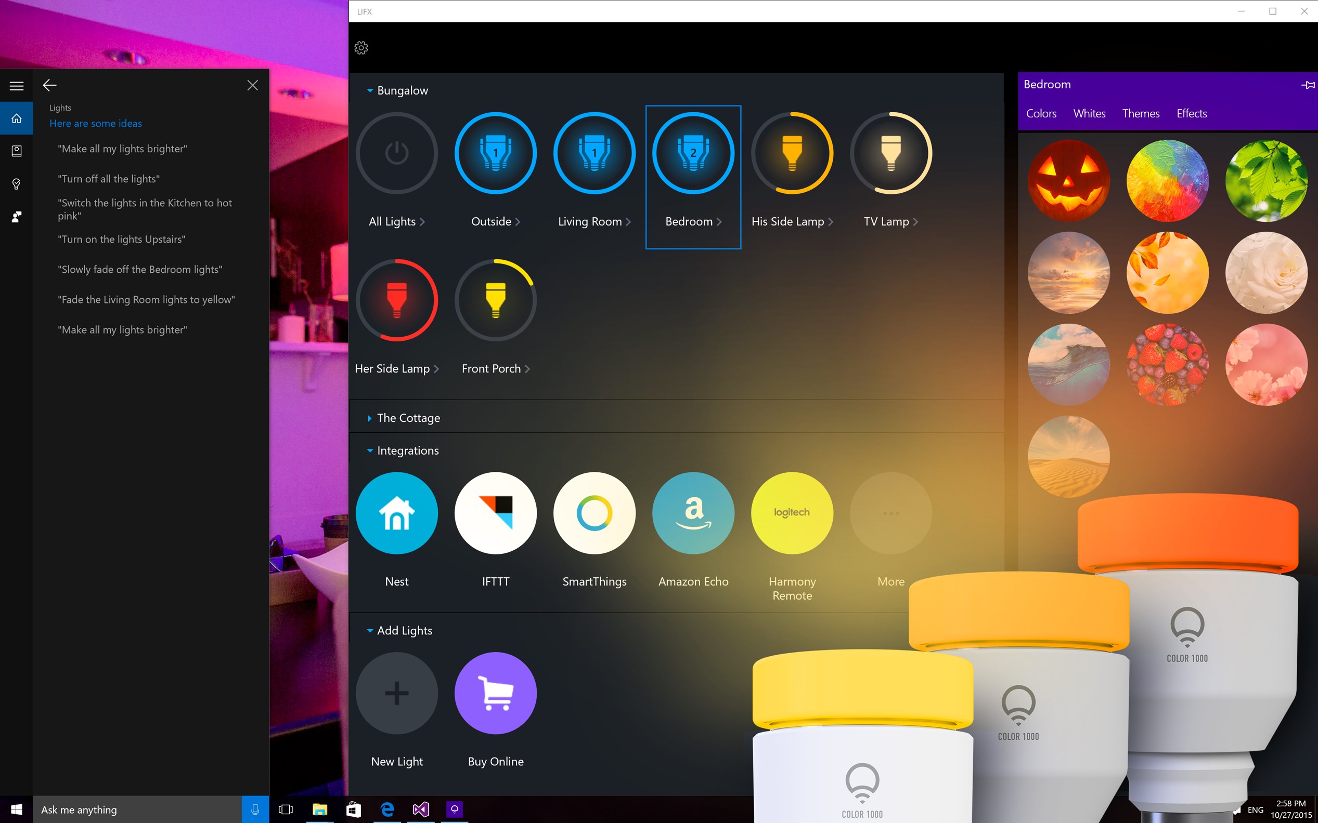Pin the Bedroom panel
The image size is (1318, 823).
[x=1307, y=85]
